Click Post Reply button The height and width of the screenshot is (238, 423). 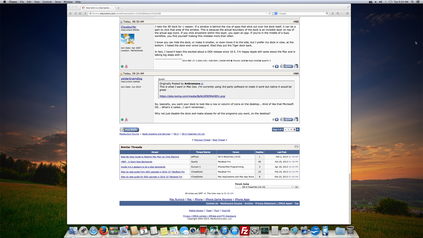coord(129,130)
